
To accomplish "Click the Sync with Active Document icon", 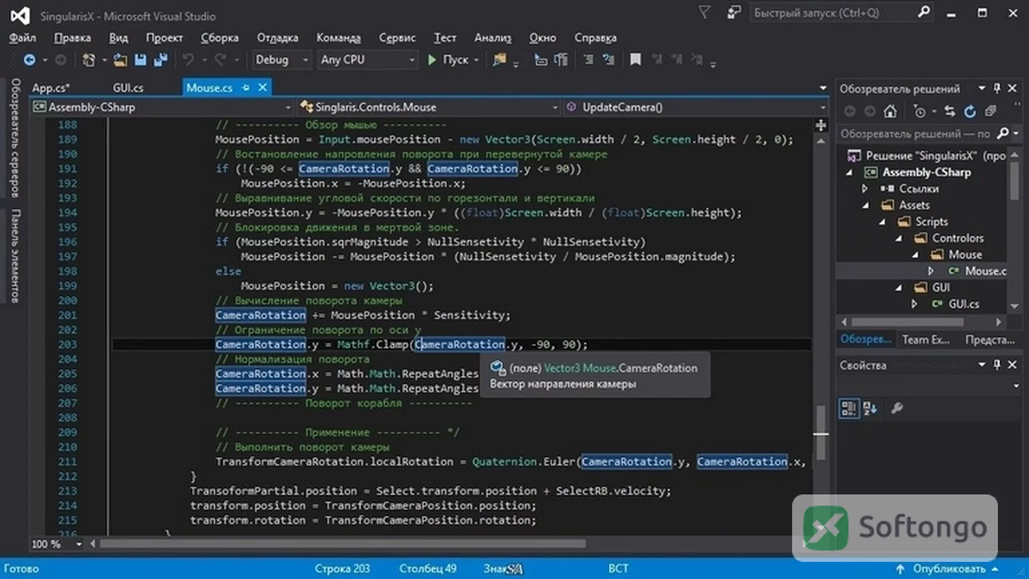I will tap(950, 111).
